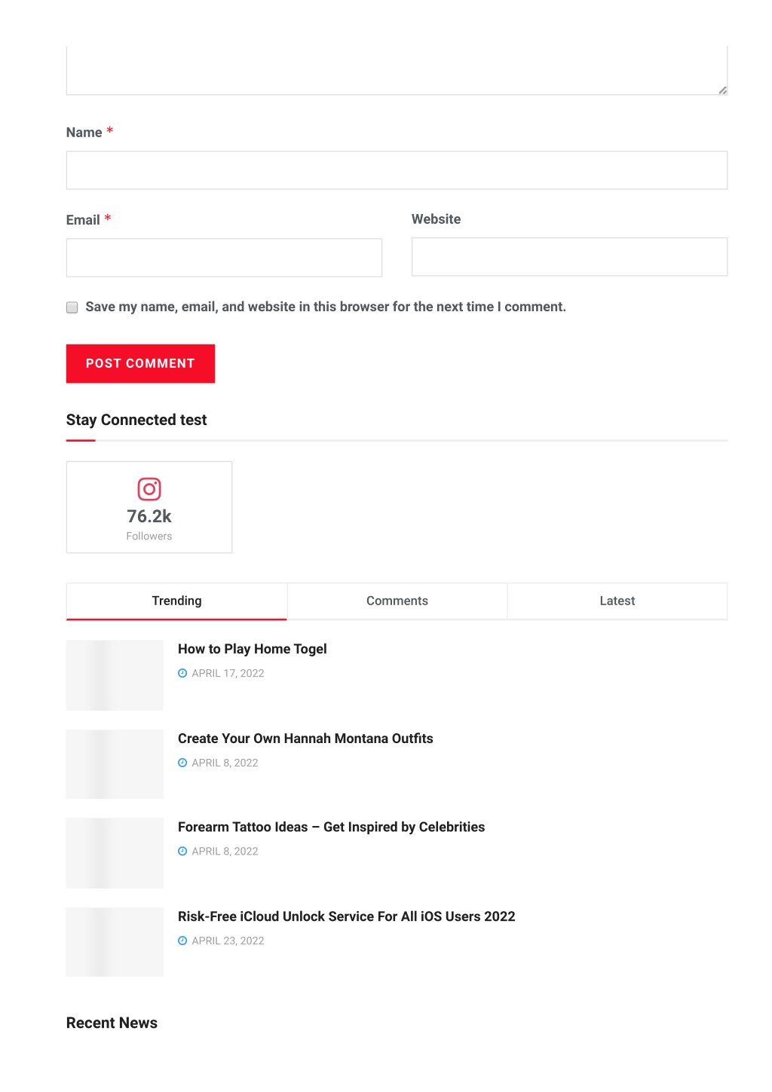Click thumbnail of How to Play Home Togel
The width and height of the screenshot is (772, 1092).
coord(115,675)
